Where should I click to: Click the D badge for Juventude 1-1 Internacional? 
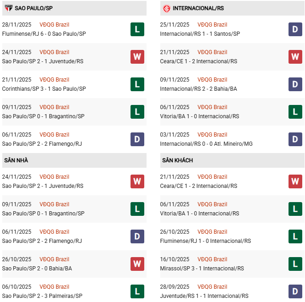click(x=295, y=291)
